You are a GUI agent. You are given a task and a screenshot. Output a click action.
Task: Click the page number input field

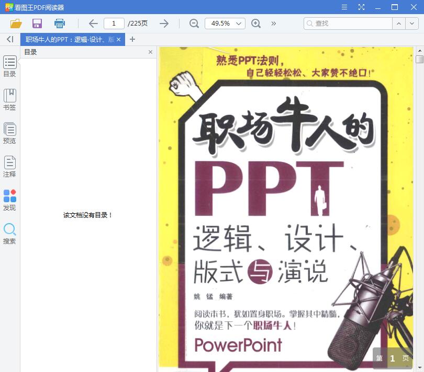114,24
